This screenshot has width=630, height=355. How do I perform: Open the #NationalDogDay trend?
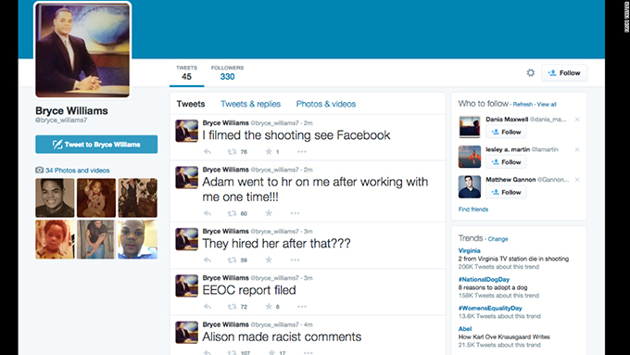pyautogui.click(x=484, y=279)
